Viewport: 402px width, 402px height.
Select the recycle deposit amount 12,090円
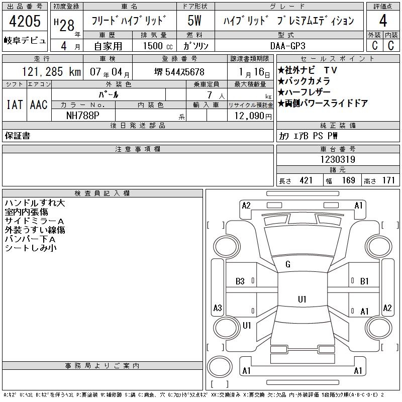pyautogui.click(x=251, y=116)
